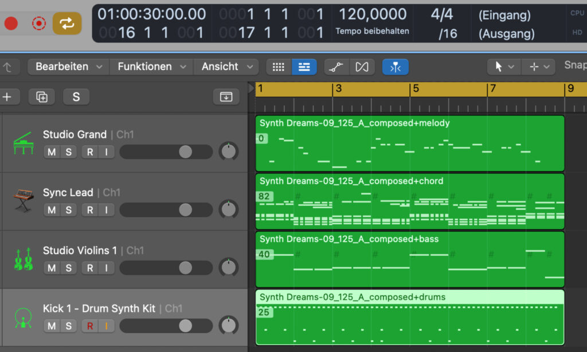Click bar 5 in the ruler

[x=416, y=89]
